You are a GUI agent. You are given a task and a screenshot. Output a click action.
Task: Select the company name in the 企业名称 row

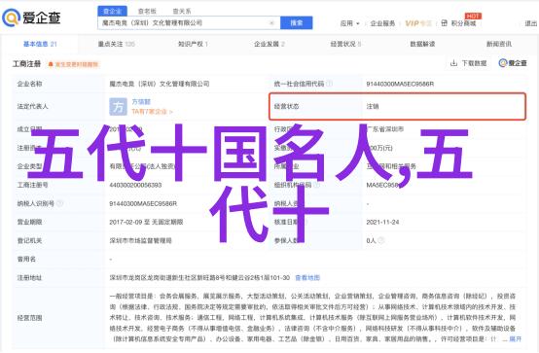160,84
